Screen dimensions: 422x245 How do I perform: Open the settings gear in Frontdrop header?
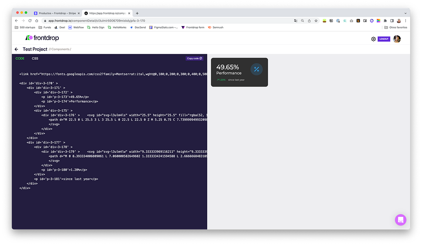(x=373, y=39)
